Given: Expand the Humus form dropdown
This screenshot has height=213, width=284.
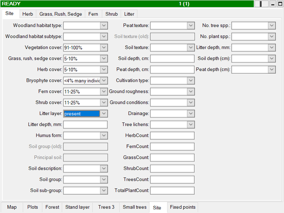Looking at the screenshot, I should 103,135.
